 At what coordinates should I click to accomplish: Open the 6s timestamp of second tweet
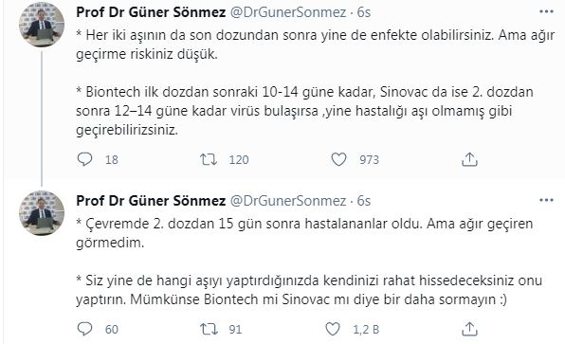(364, 201)
